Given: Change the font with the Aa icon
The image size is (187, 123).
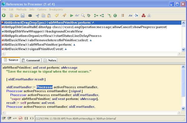Looking at the screenshot, I should click(x=130, y=16).
